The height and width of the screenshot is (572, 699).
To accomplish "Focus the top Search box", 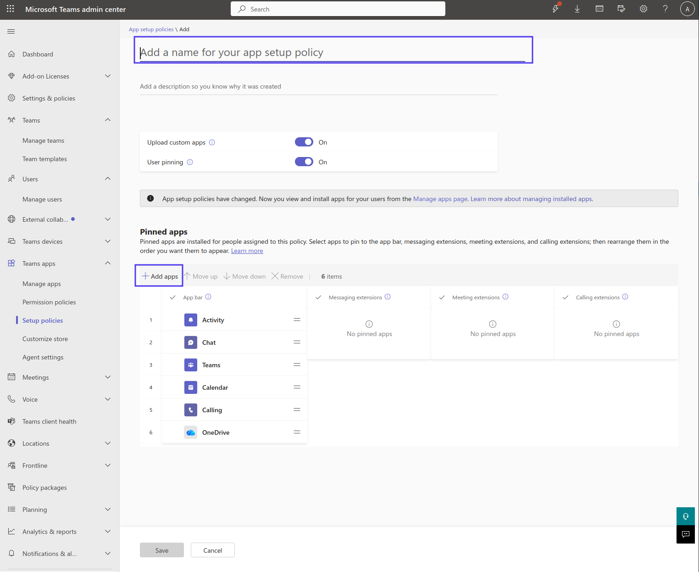I will point(338,9).
